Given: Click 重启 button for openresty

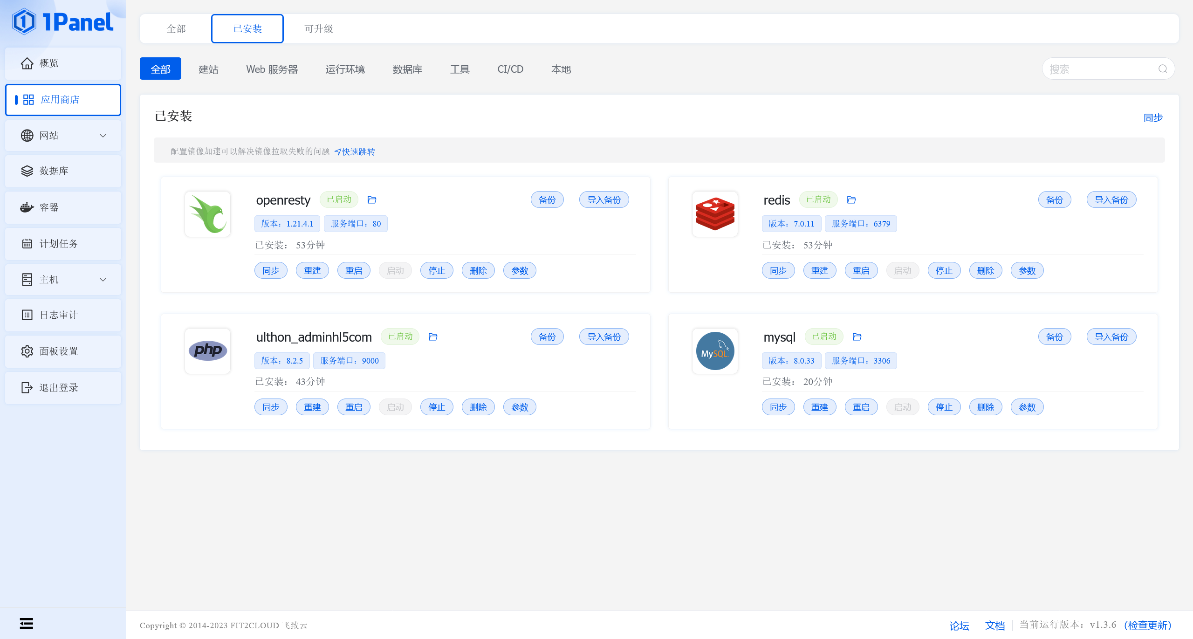Looking at the screenshot, I should point(354,271).
